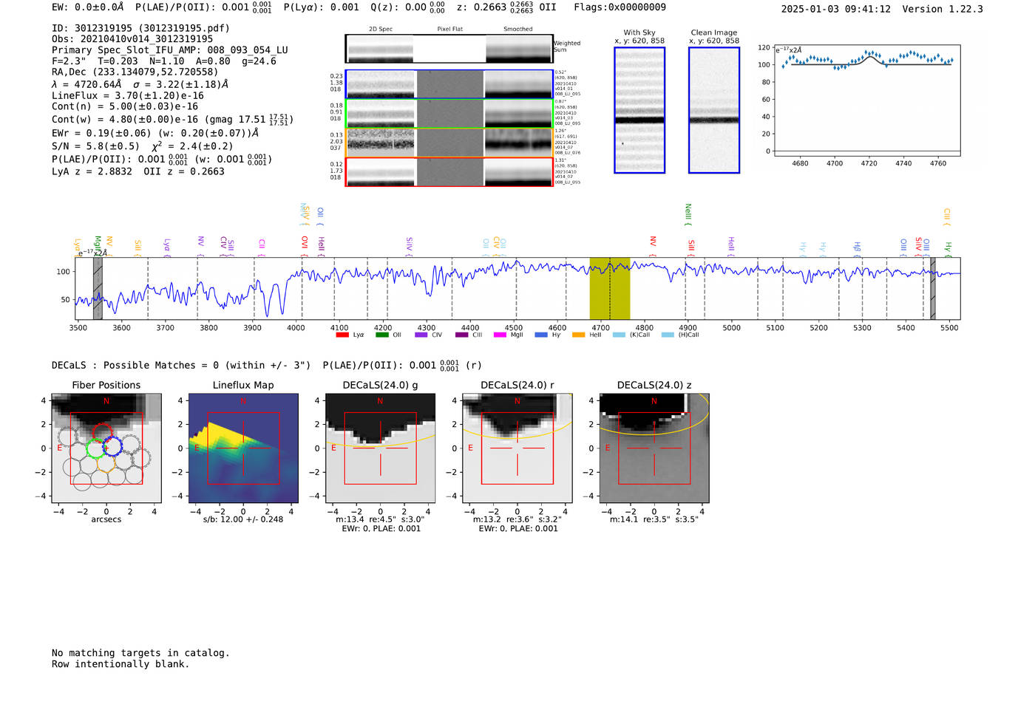1035x704 pixels.
Task: Click the DECaLS g-band image
Action: (380, 448)
